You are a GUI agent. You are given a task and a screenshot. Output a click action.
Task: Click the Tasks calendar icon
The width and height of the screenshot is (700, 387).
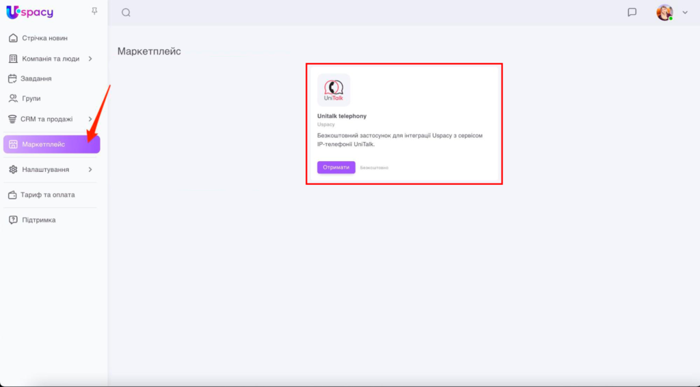(x=13, y=78)
